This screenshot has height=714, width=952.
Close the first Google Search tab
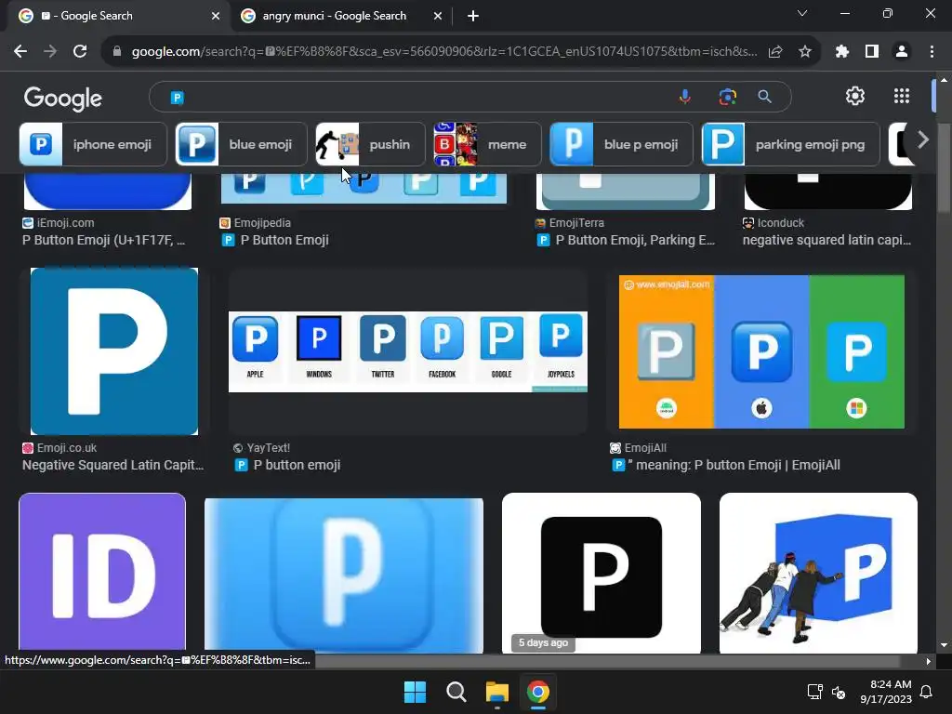click(x=216, y=17)
